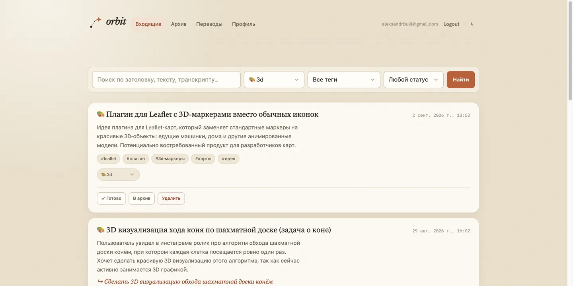Select the #leaflet tag
Viewport: 573px width, 286px height.
click(109, 158)
